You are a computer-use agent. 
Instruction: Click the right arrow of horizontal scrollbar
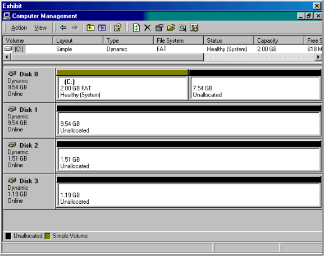[x=318, y=57]
